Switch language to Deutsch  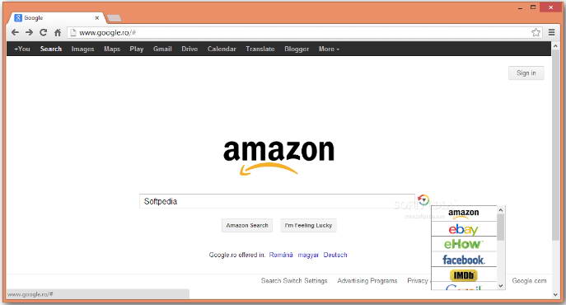pyautogui.click(x=335, y=255)
